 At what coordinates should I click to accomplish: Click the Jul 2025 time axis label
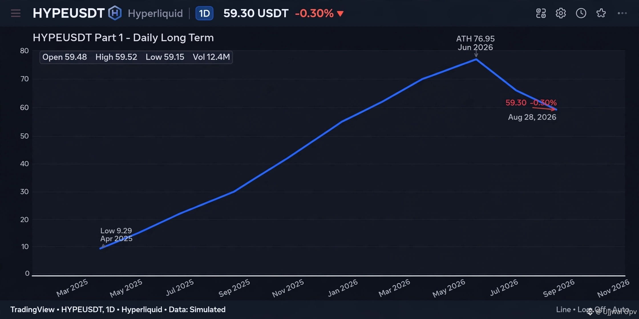pyautogui.click(x=180, y=287)
